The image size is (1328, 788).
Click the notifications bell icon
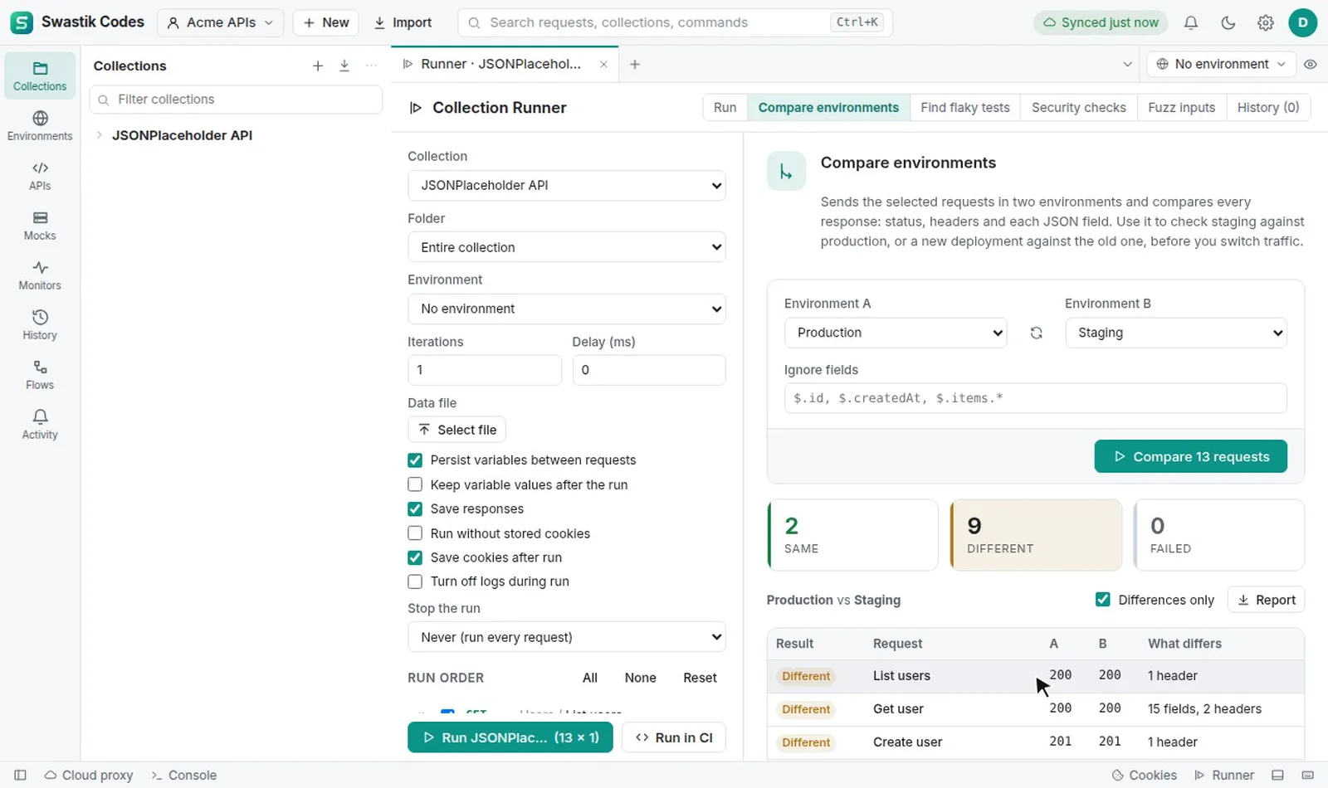point(1191,22)
